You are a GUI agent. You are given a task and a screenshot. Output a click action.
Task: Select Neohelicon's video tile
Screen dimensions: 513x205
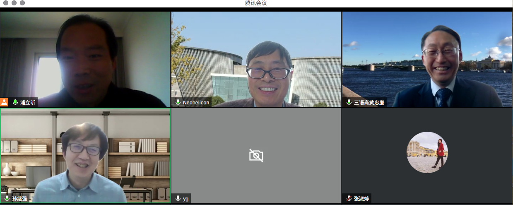click(256, 59)
